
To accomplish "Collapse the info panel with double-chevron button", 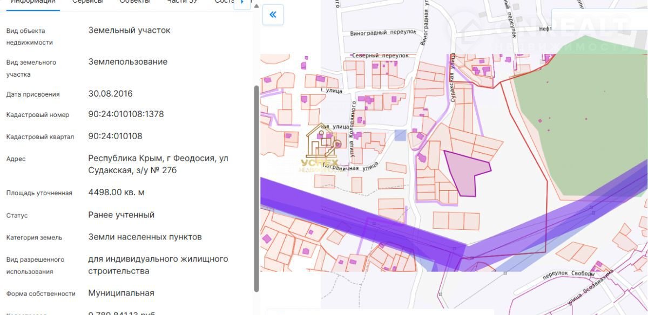I will click(x=273, y=15).
